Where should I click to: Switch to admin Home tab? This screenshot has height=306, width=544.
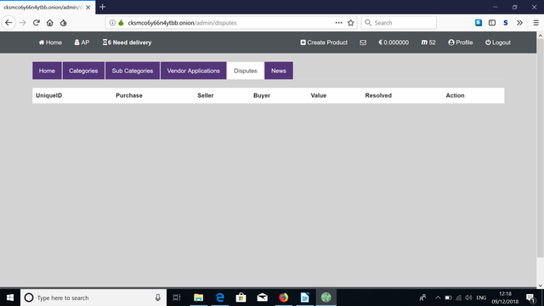click(47, 71)
